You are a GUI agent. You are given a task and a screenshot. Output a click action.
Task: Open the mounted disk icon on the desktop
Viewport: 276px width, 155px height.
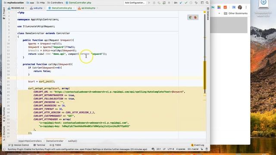(x=263, y=5)
